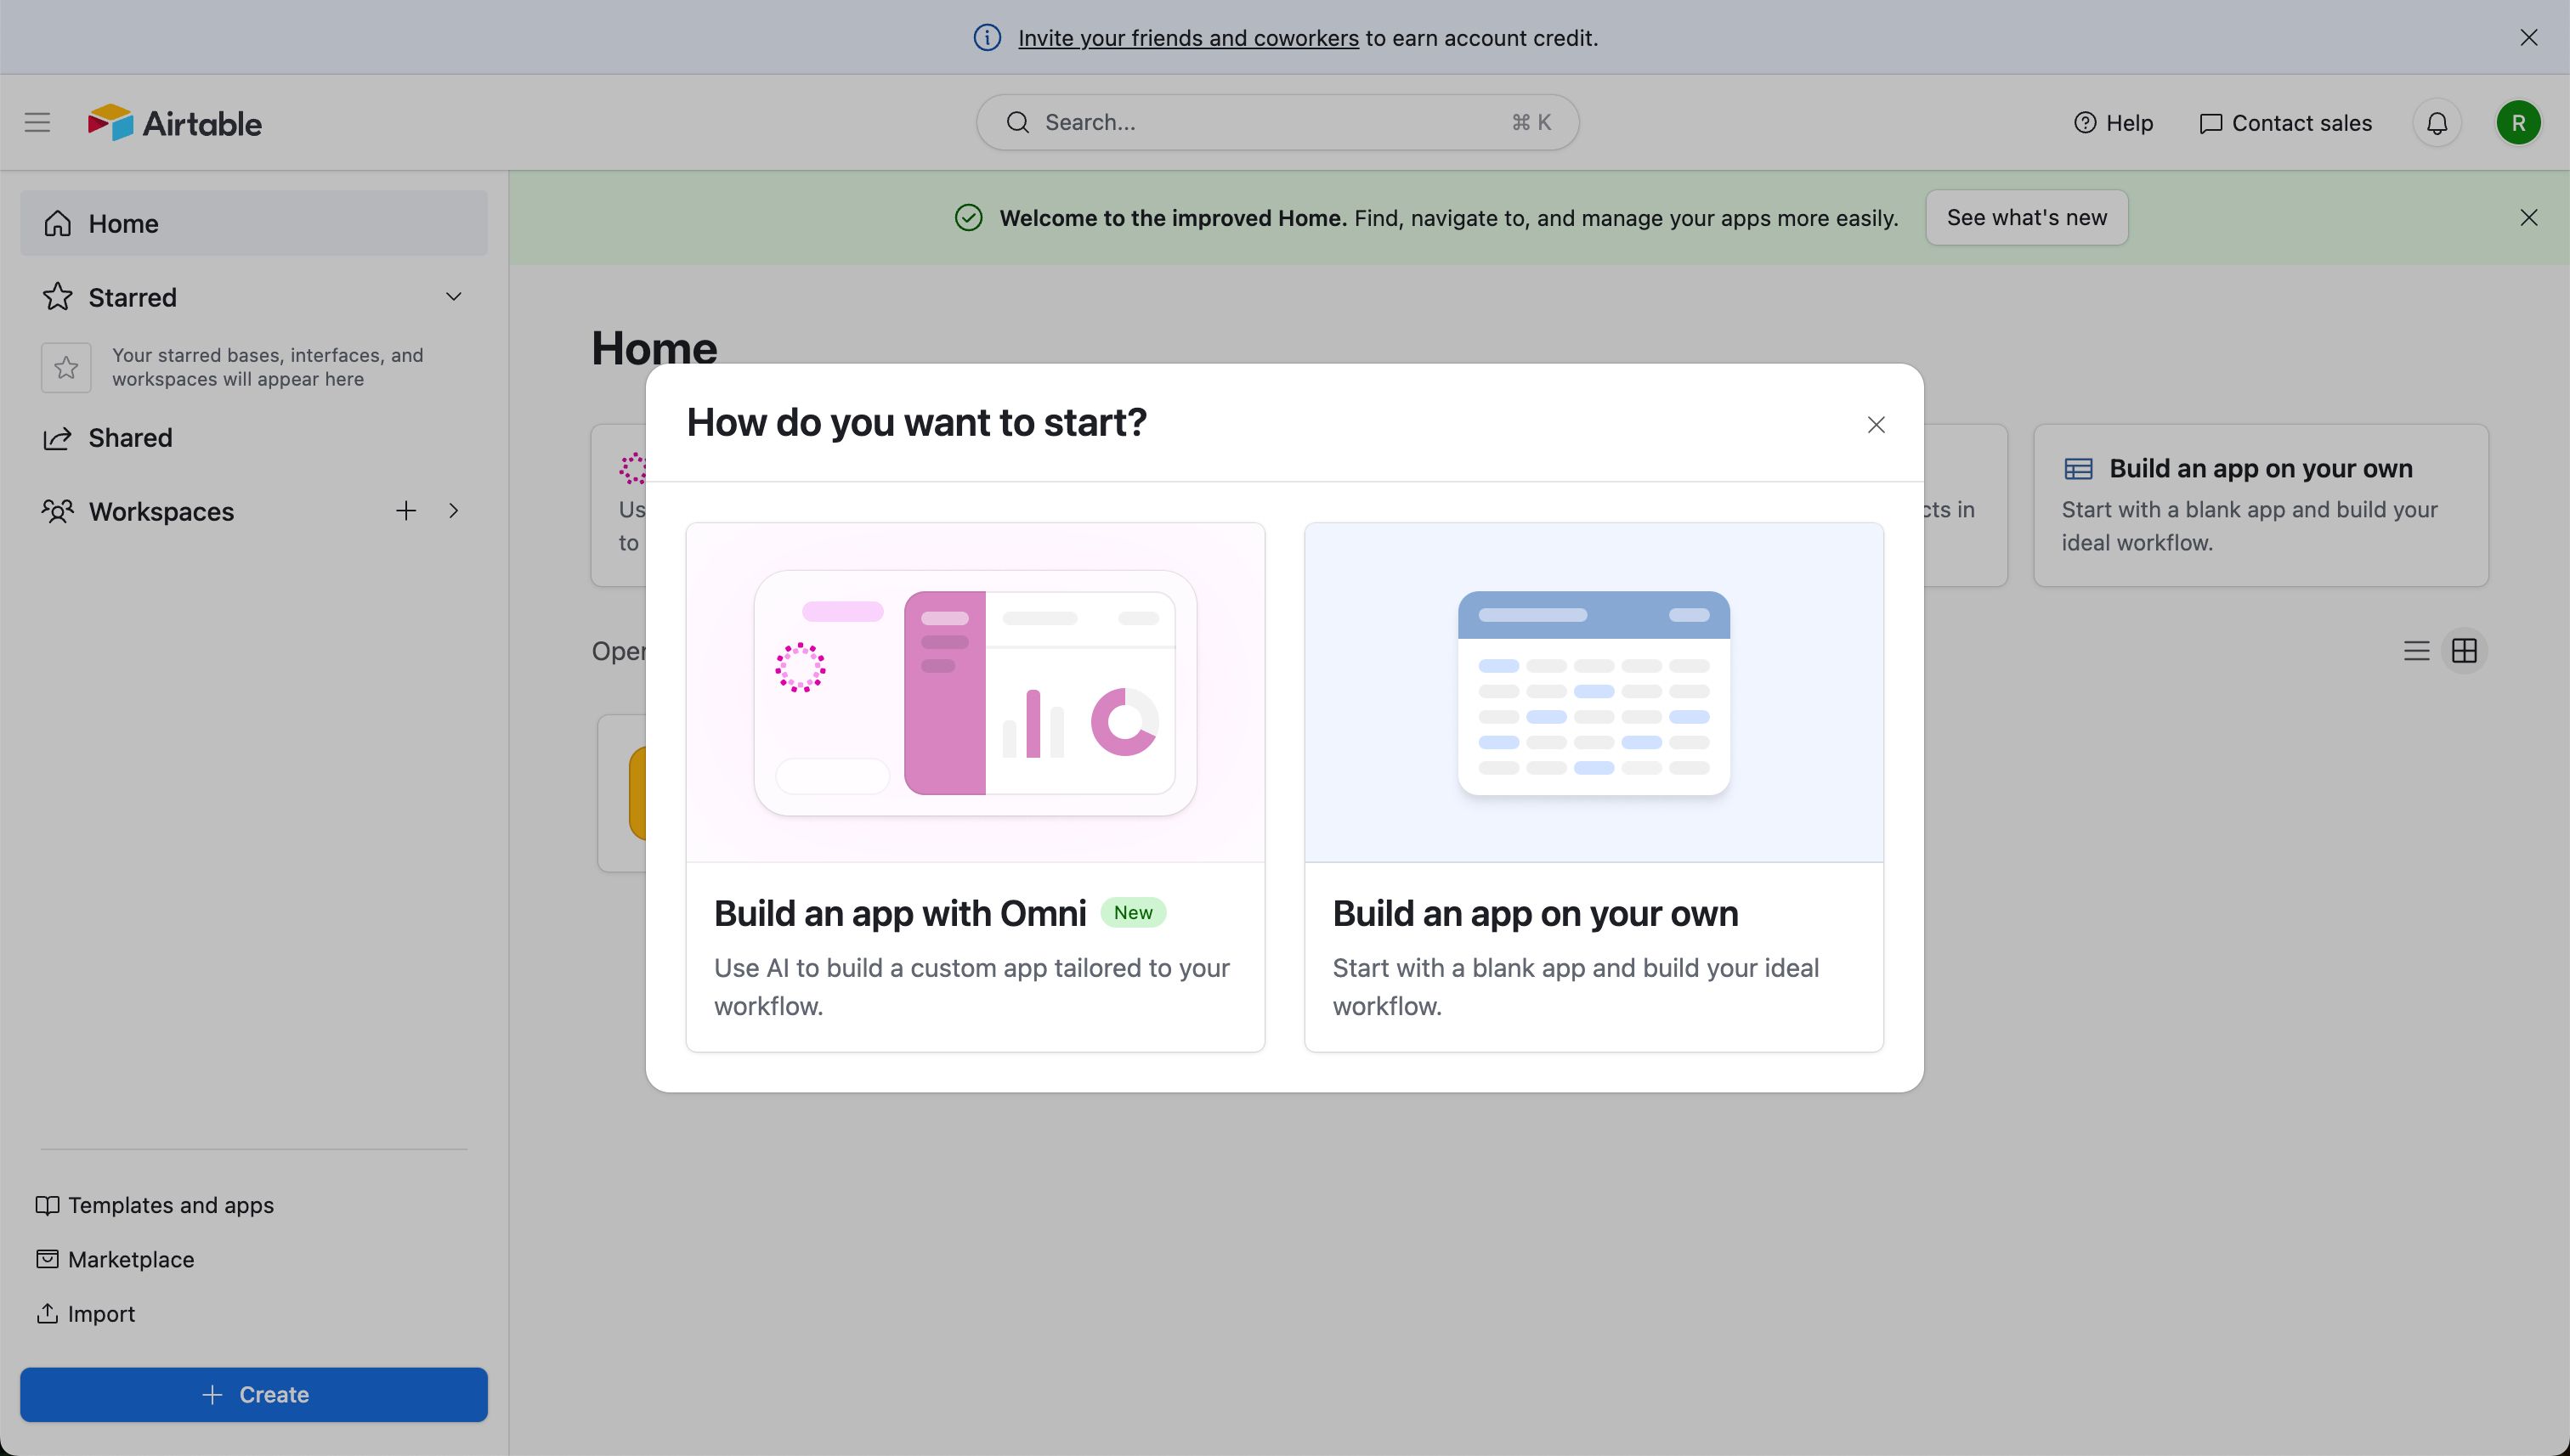Switch to list view of apps
Viewport: 2570px width, 1456px height.
(x=2416, y=651)
